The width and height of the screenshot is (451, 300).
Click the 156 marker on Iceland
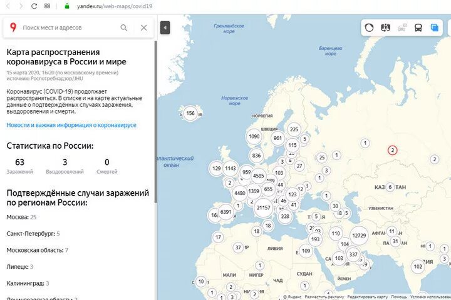(190, 113)
